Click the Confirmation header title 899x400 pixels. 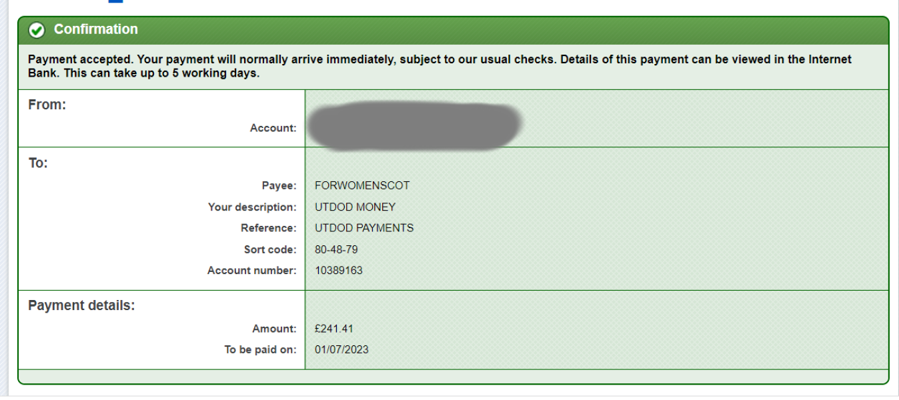(96, 30)
